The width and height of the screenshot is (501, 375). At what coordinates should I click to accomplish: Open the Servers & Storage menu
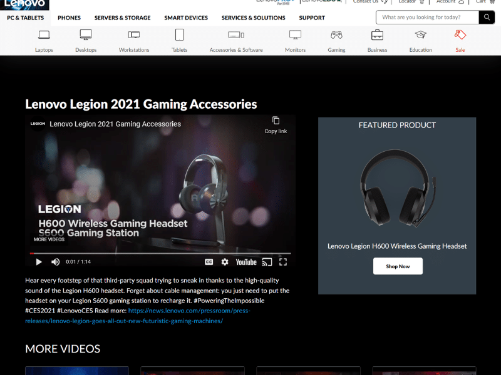pos(122,18)
